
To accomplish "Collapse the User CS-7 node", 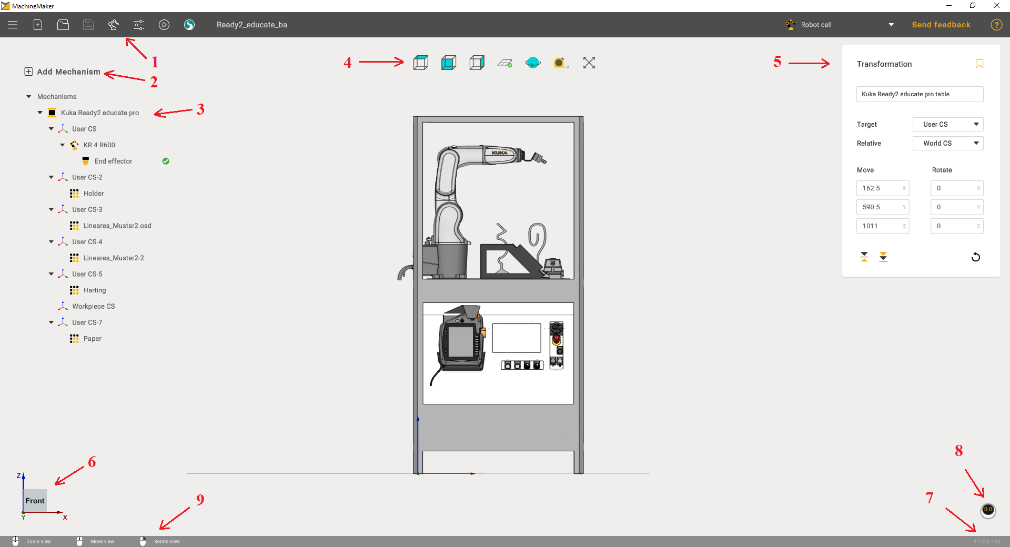I will [51, 323].
